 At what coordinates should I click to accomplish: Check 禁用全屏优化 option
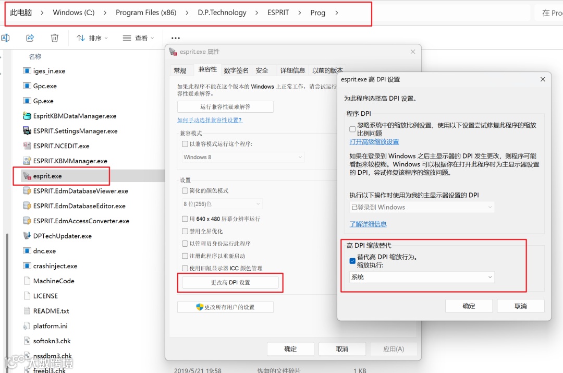(x=185, y=231)
